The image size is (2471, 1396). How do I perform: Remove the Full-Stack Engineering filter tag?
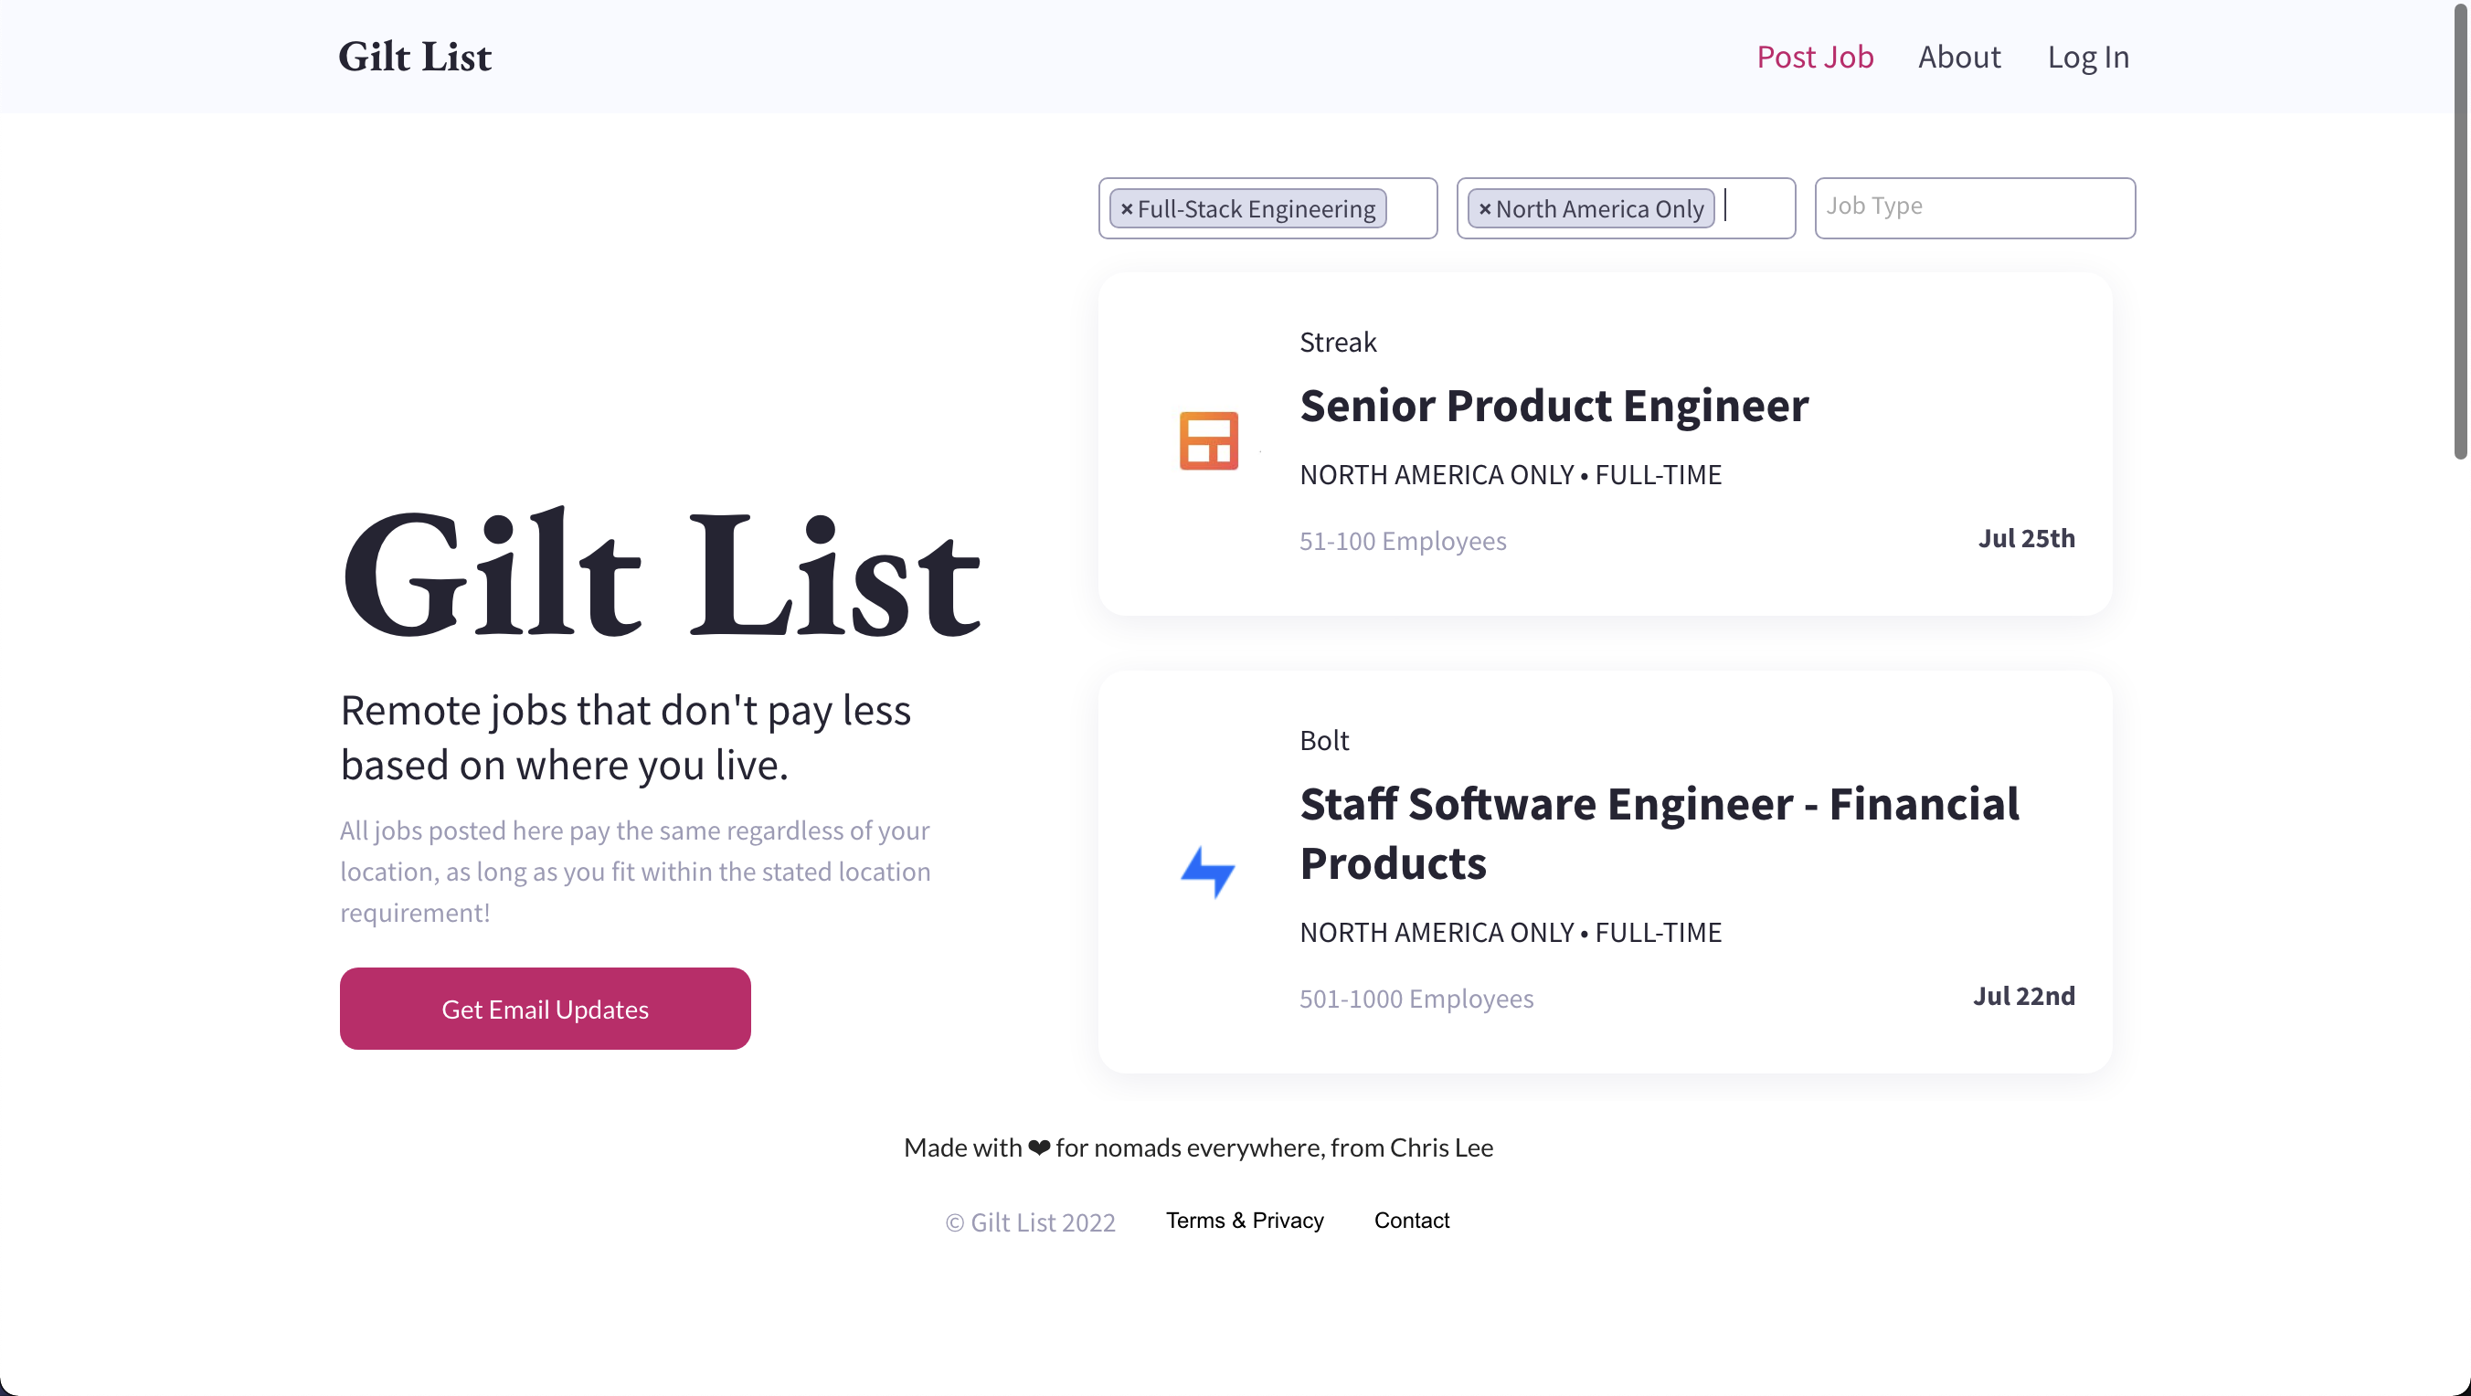1127,209
